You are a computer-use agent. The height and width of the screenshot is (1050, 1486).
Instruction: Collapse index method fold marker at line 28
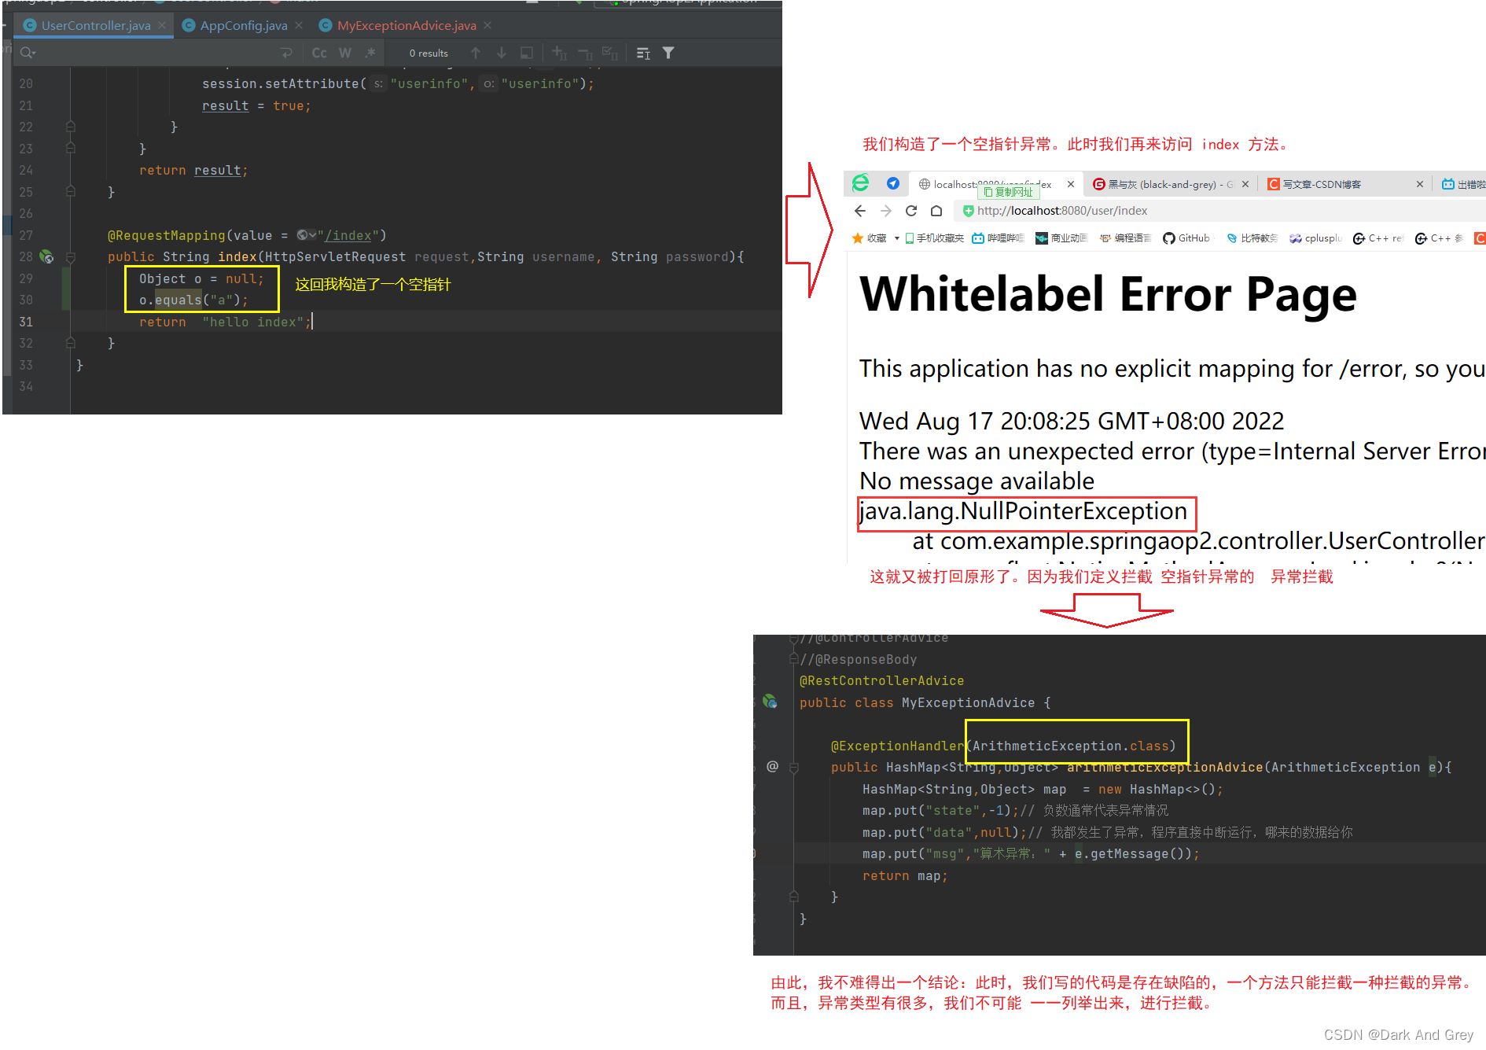click(x=71, y=256)
